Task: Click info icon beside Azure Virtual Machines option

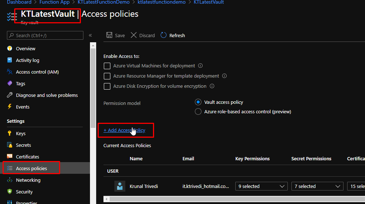Action: [x=200, y=66]
